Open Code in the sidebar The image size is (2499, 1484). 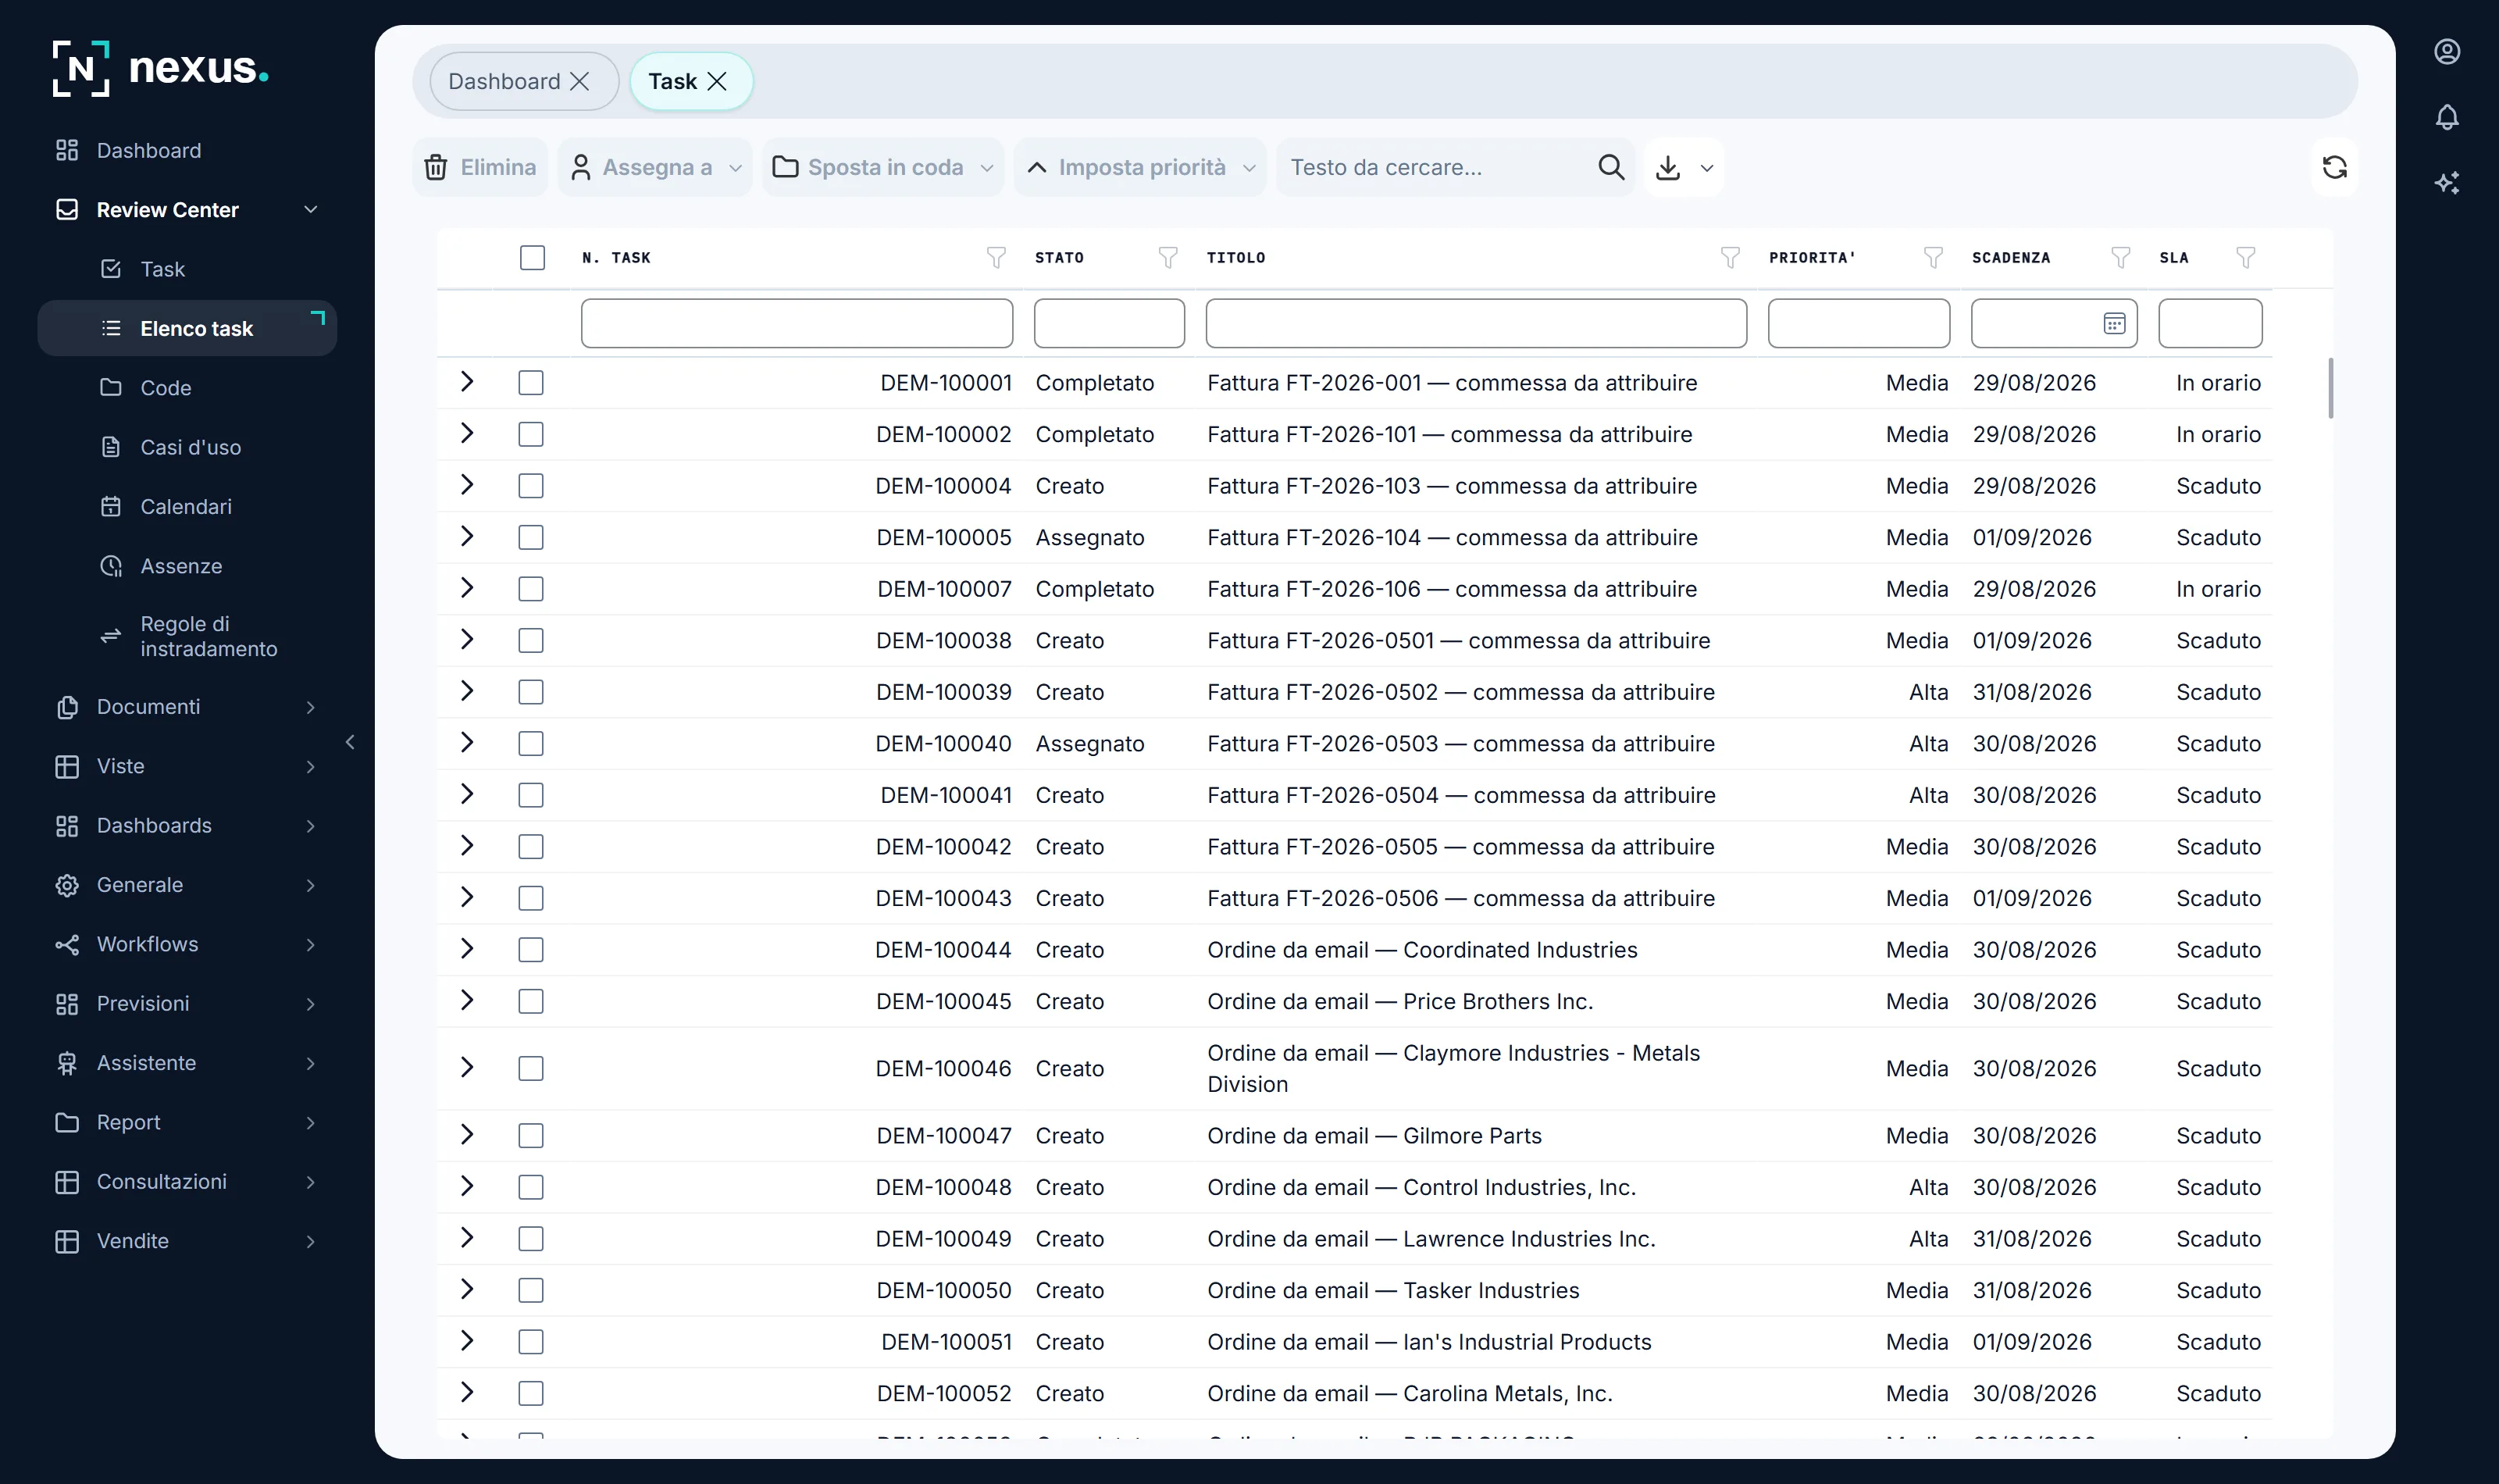187,388
